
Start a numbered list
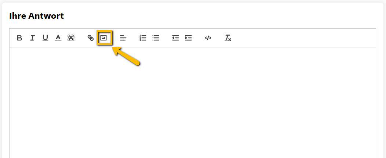click(143, 38)
